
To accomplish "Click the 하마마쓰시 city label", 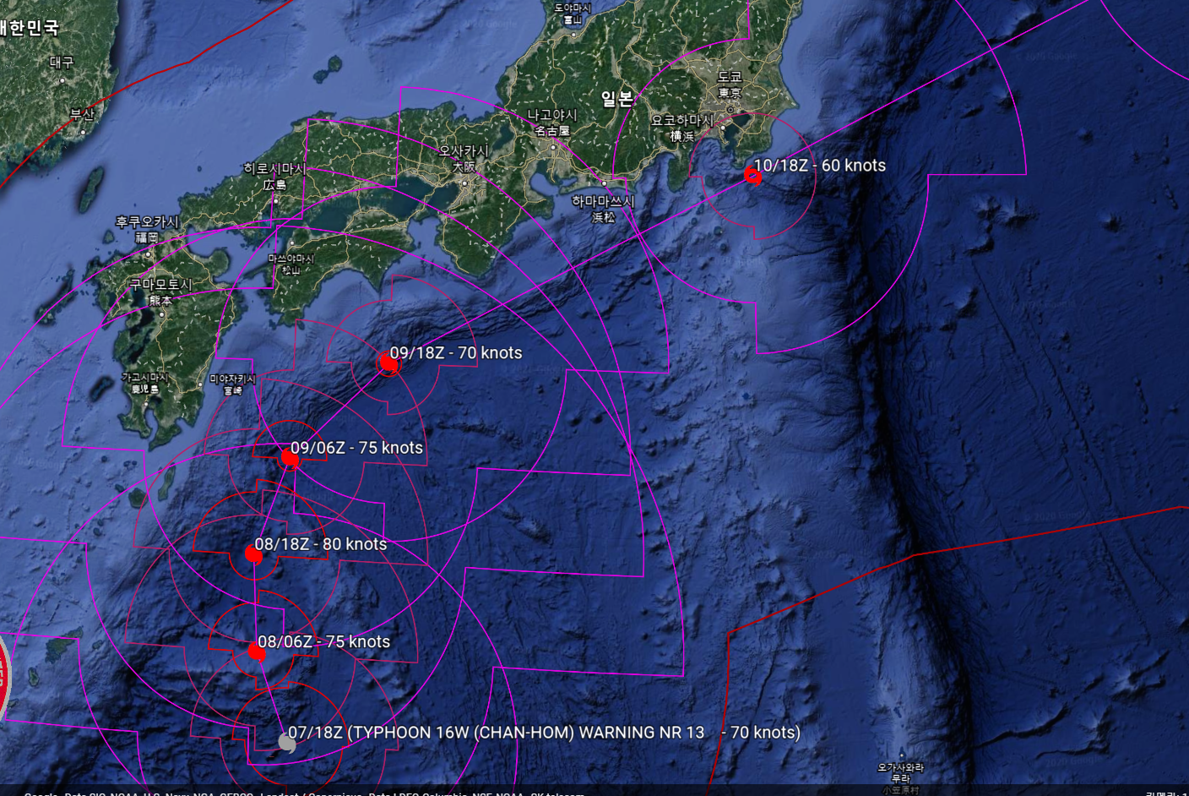I will click(603, 209).
